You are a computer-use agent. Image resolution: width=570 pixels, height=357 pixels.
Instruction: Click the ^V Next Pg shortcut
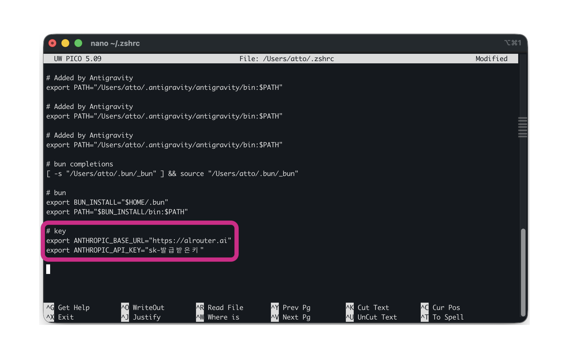click(x=291, y=317)
